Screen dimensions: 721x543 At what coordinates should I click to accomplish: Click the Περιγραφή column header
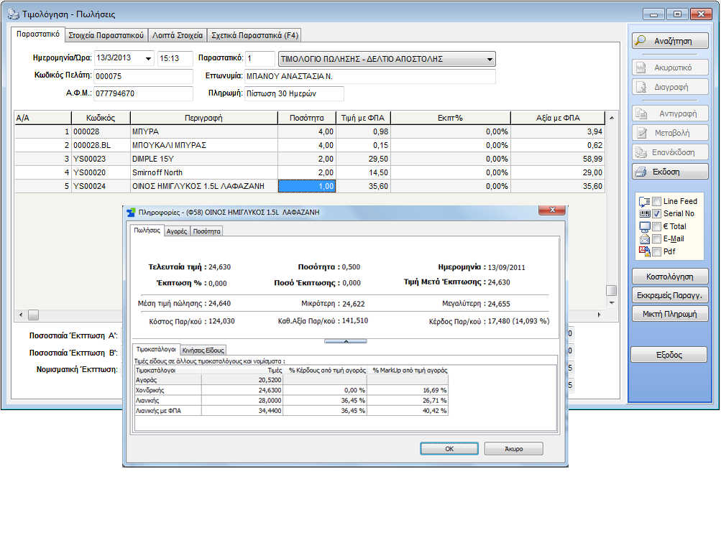[x=203, y=118]
